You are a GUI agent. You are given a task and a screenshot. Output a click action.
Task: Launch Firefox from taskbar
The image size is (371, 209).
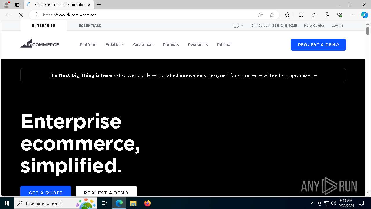click(x=148, y=203)
